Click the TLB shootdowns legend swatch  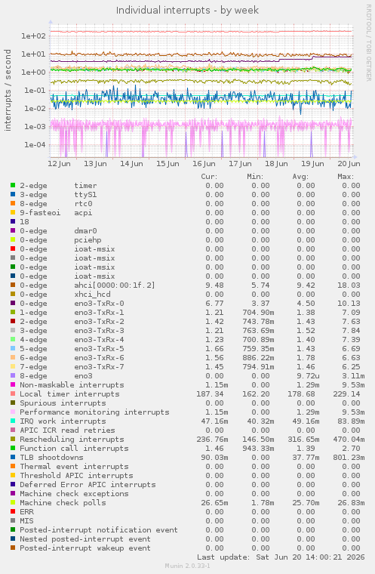(x=13, y=458)
